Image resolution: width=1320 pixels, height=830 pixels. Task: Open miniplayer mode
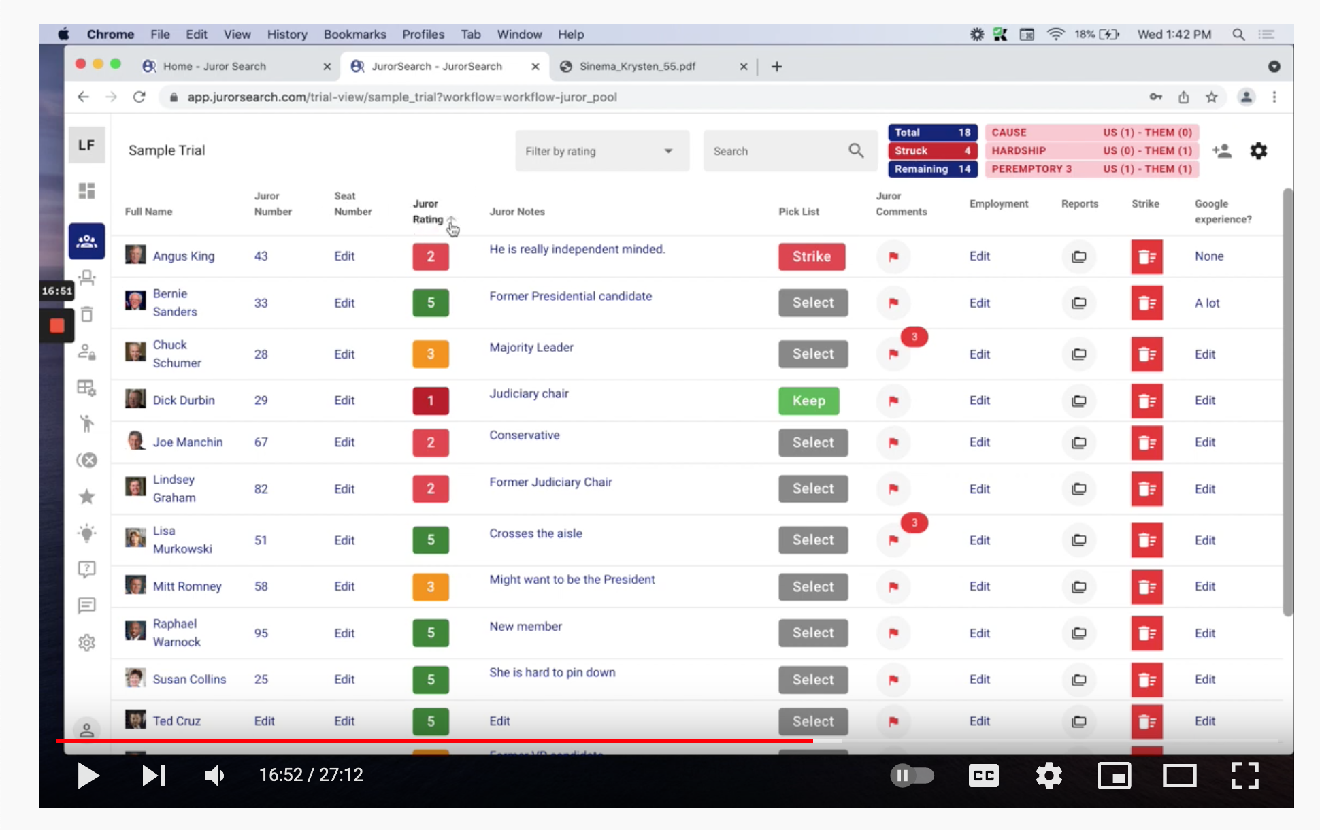1115,776
